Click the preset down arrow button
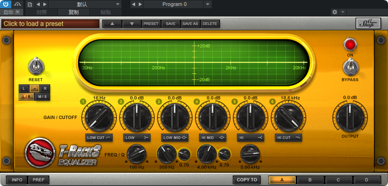 pos(131,24)
